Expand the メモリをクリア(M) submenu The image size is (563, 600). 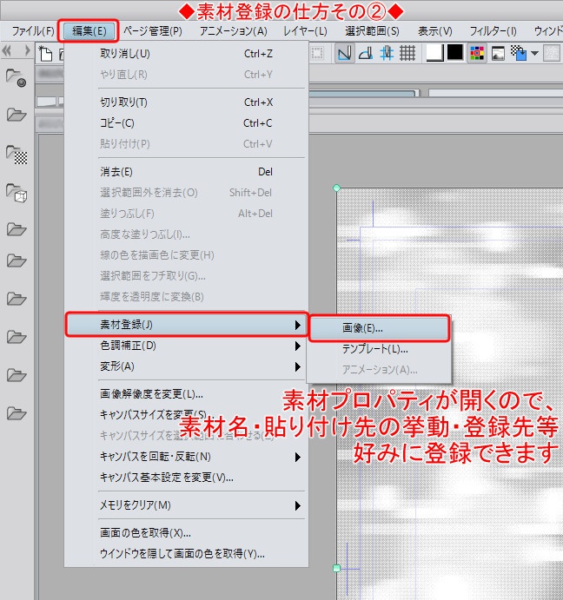187,505
